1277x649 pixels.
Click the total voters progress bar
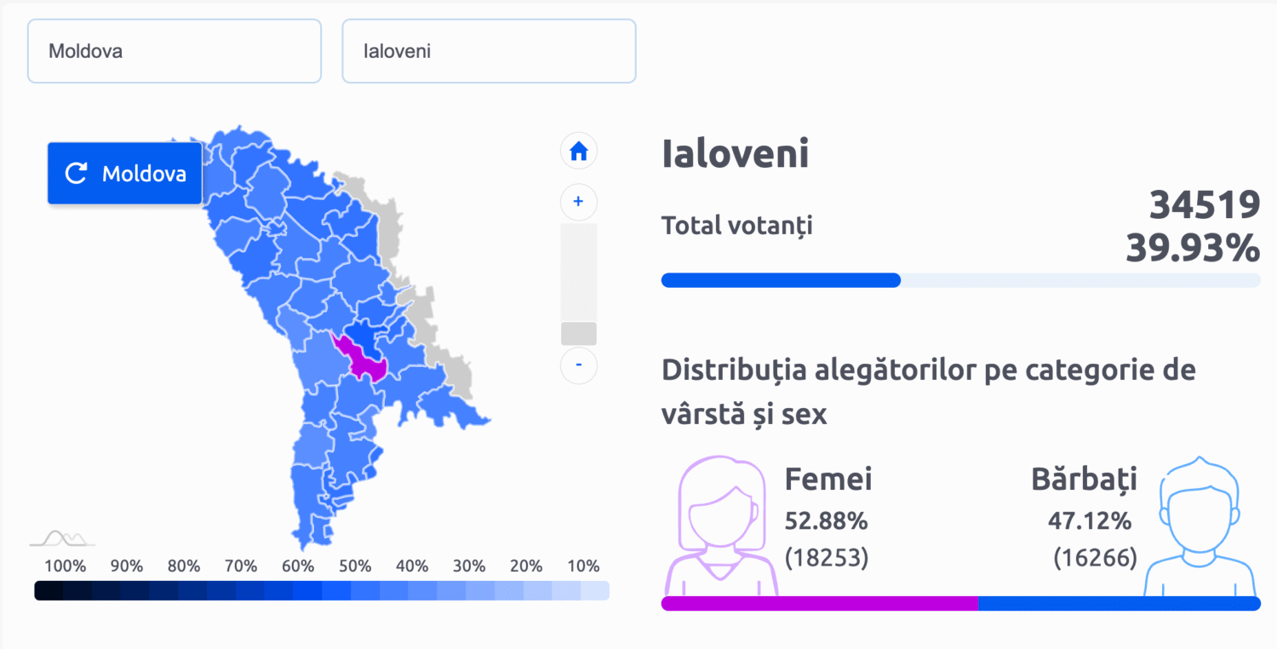pos(960,280)
